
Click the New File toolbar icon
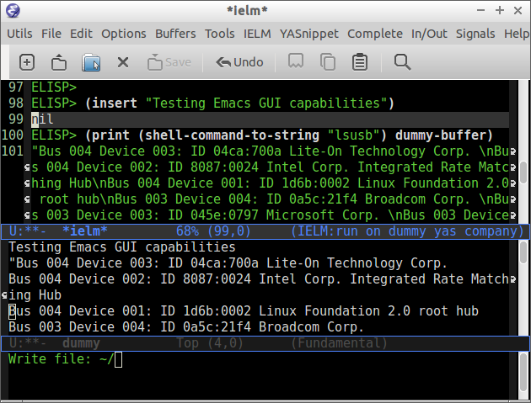(x=27, y=62)
